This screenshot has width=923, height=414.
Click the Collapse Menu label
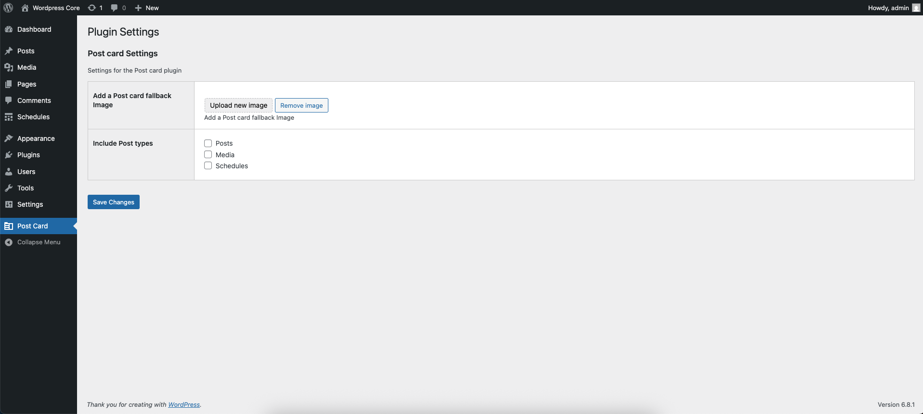tap(39, 242)
